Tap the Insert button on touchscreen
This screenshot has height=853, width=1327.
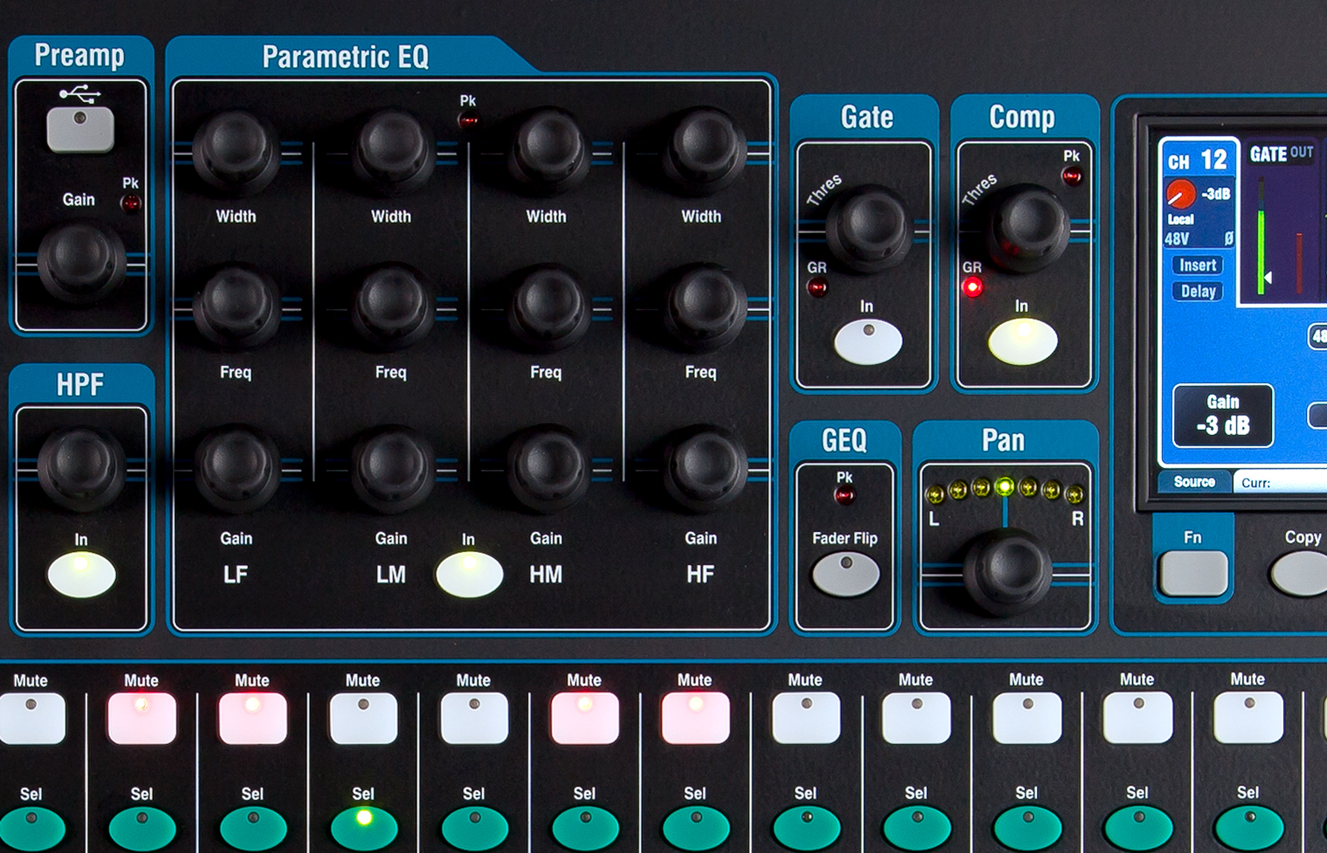coord(1198,265)
